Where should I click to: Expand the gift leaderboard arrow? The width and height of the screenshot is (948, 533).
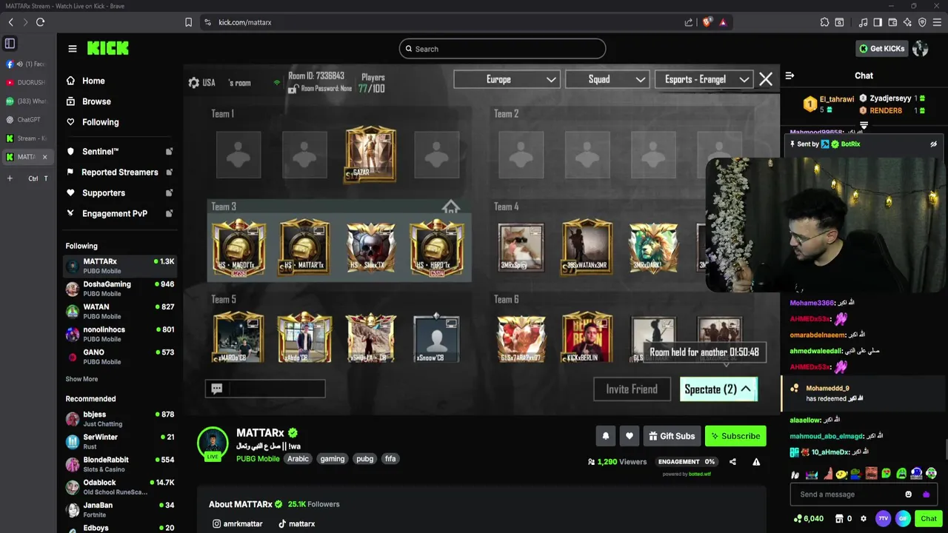click(x=864, y=125)
